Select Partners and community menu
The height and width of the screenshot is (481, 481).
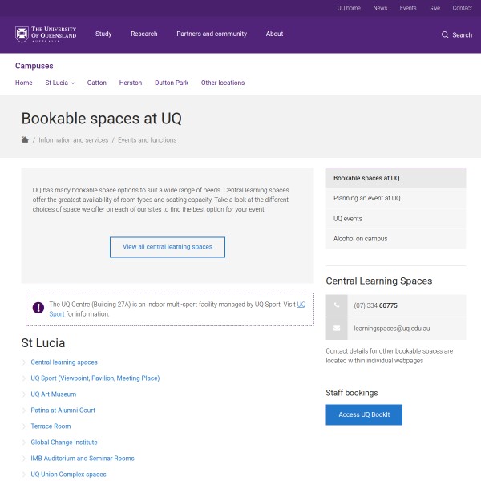[212, 34]
